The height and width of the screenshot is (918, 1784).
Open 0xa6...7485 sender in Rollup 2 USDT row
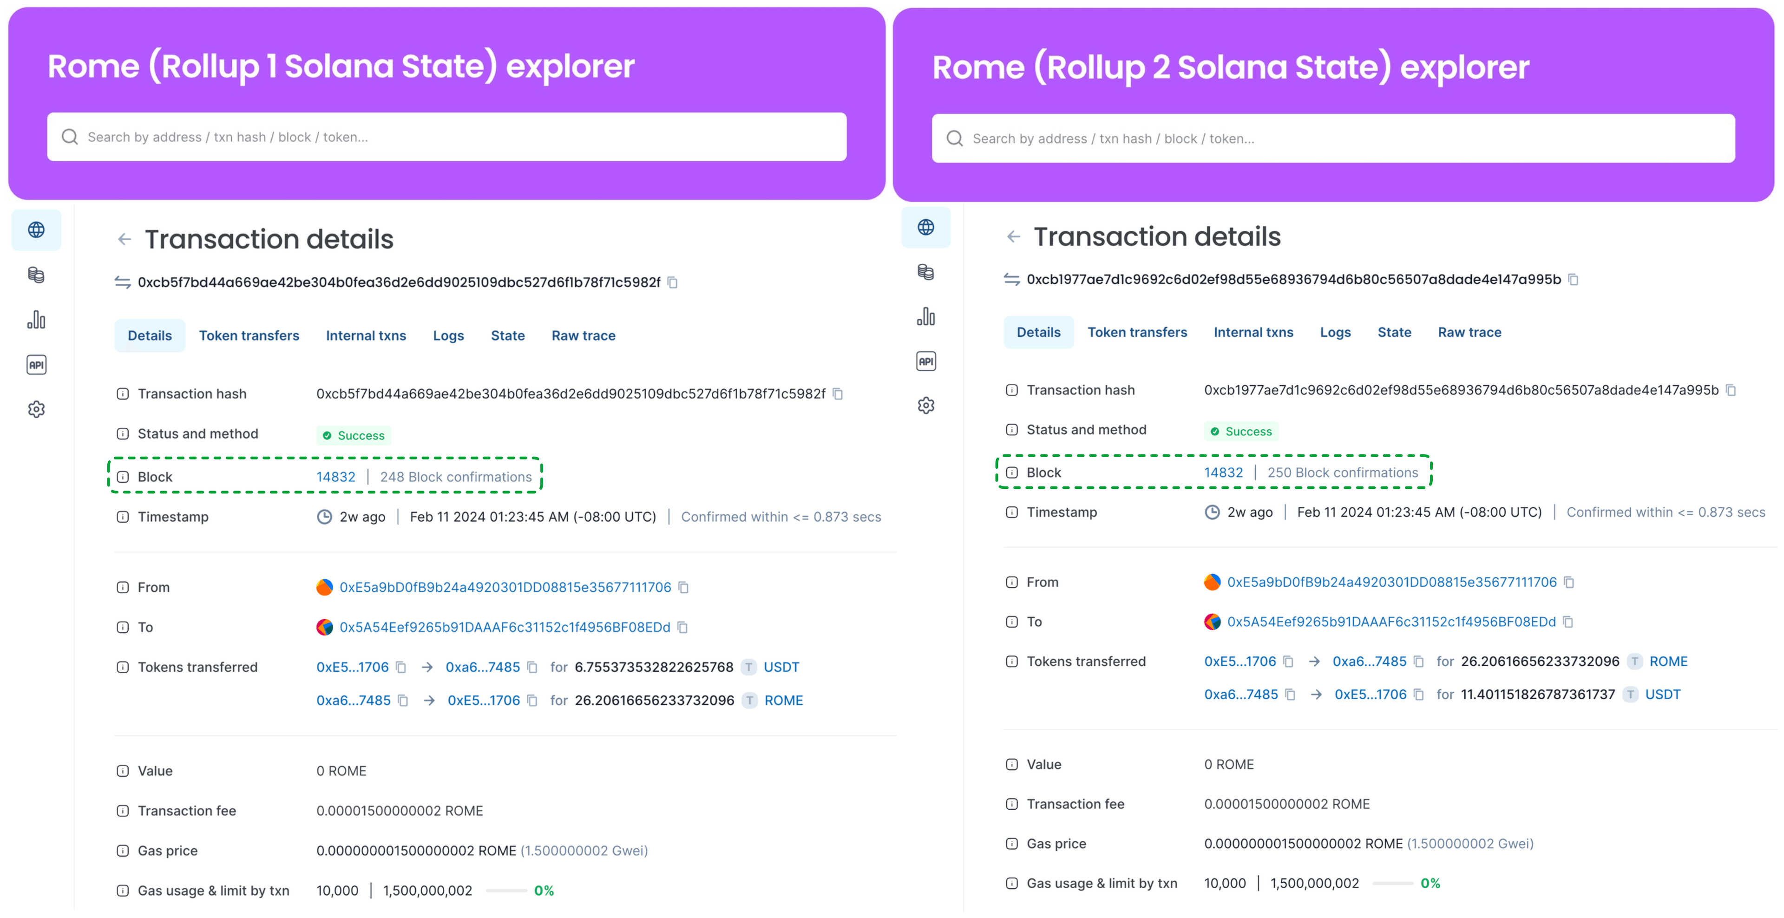point(1241,695)
